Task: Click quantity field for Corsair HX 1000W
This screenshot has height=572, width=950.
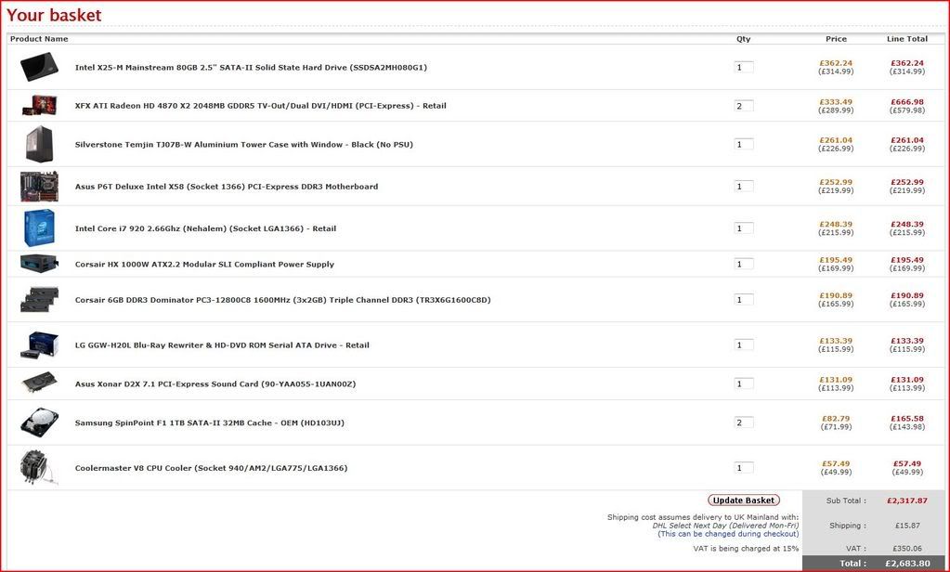Action: pos(744,265)
